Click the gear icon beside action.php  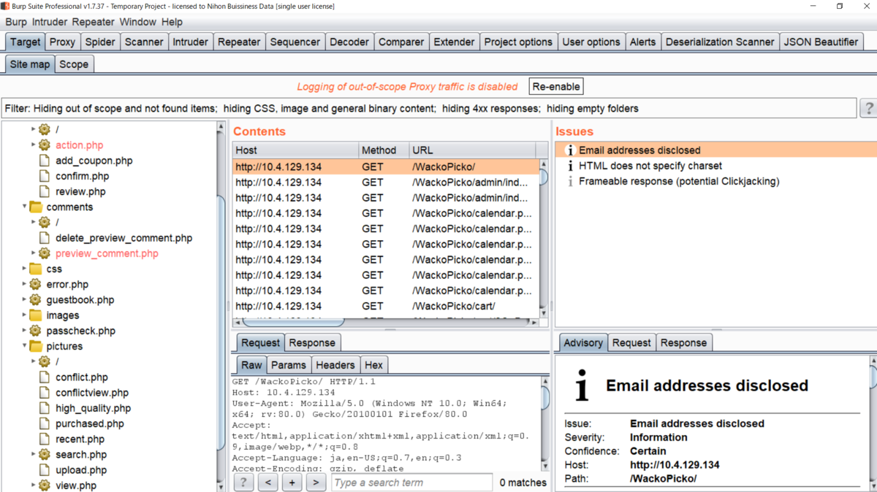point(45,145)
